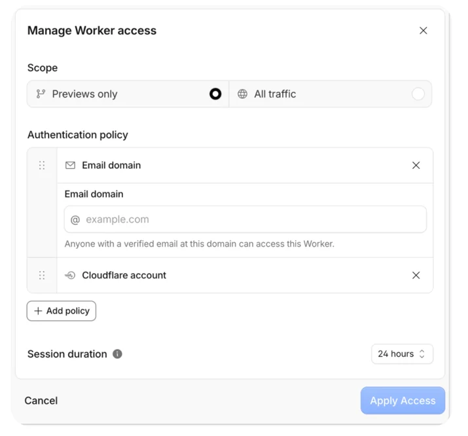
Task: Collapse the Email domain policy header
Action: pyautogui.click(x=245, y=166)
